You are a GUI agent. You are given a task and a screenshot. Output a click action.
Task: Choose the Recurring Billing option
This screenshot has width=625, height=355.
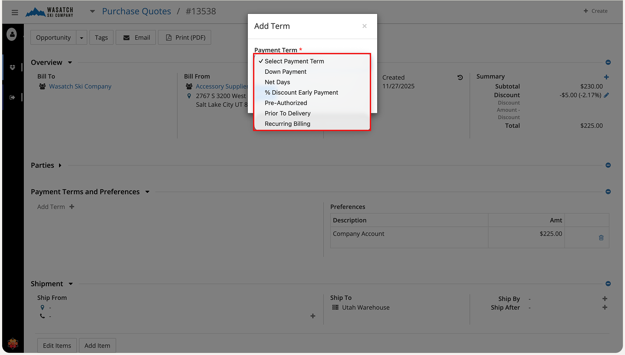[287, 124]
